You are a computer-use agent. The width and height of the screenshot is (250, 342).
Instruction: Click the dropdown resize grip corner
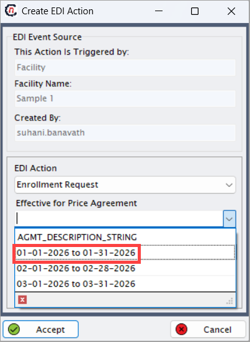[x=230, y=301]
